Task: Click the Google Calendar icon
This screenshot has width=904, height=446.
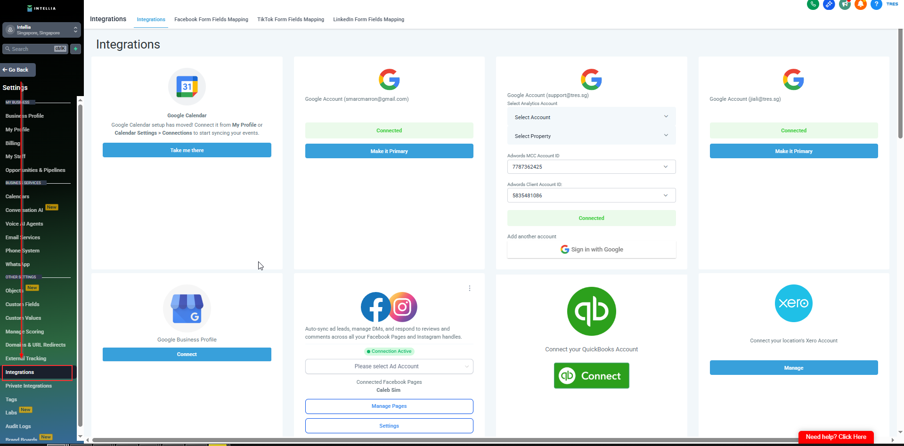Action: tap(187, 87)
